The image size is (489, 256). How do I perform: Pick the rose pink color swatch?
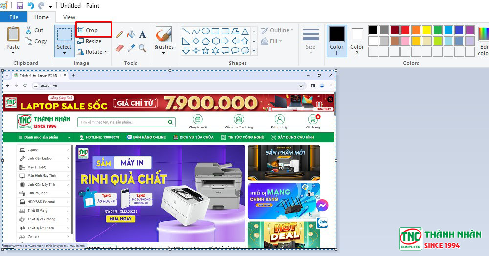(x=405, y=41)
